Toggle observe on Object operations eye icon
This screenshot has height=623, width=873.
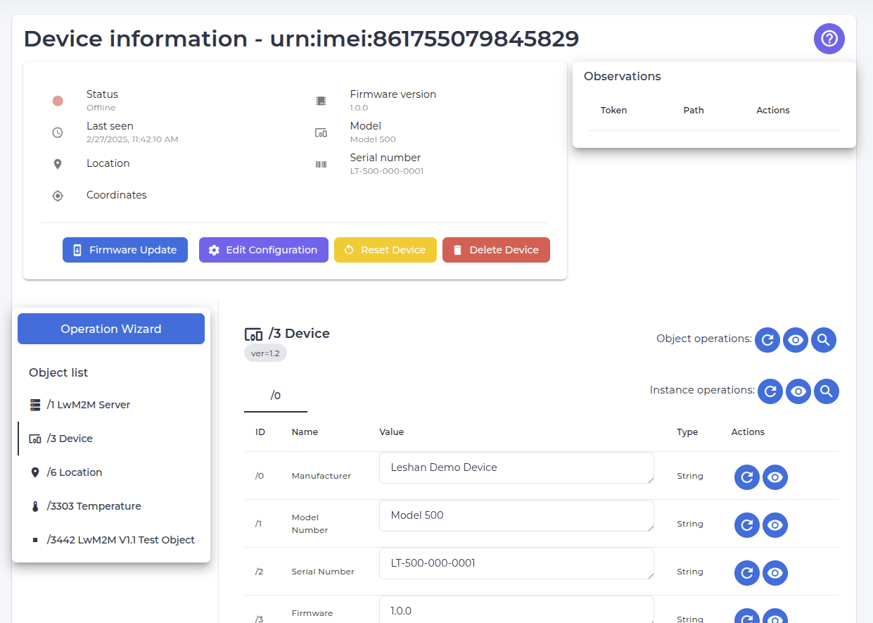(796, 340)
